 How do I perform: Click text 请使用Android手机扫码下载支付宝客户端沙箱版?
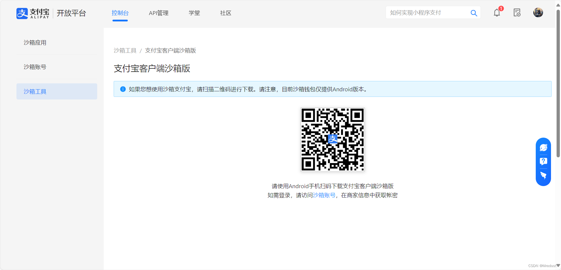[332, 186]
